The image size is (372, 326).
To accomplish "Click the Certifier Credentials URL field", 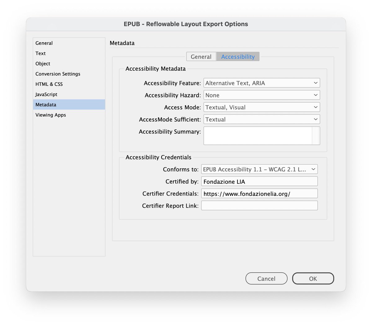I will [x=259, y=193].
